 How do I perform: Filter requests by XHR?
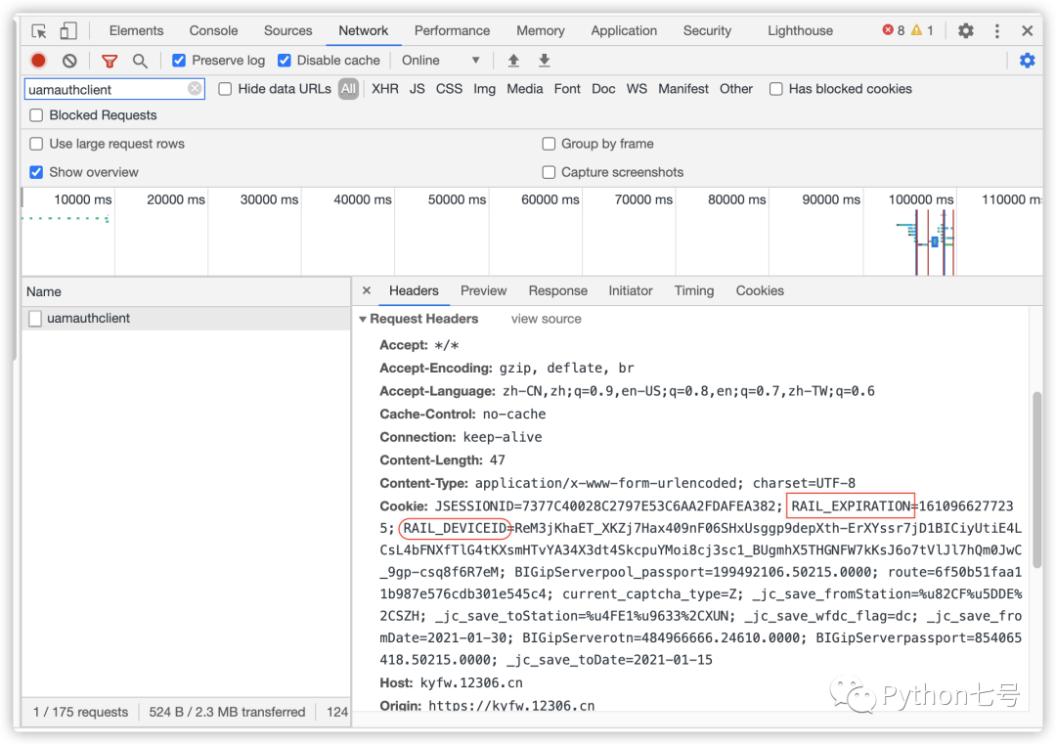point(385,89)
